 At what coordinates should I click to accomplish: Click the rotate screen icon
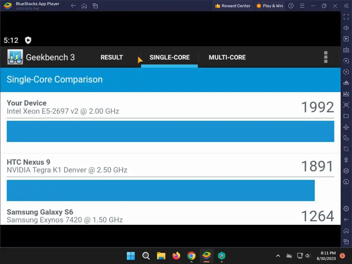(346, 149)
